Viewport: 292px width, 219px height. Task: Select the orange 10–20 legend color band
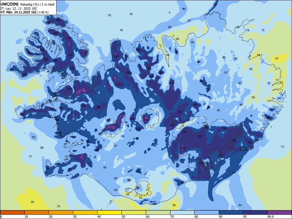point(37,213)
